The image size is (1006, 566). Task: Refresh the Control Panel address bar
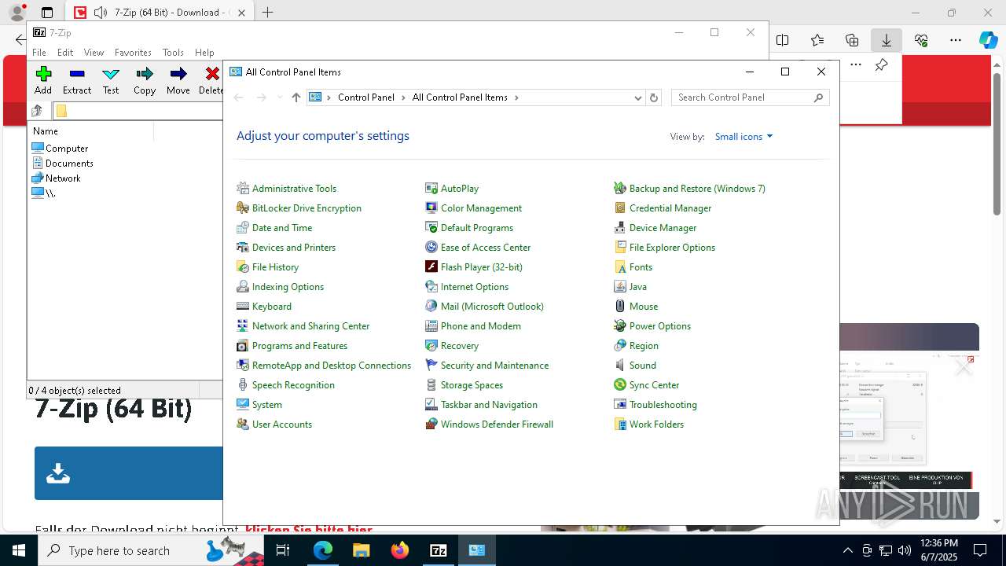(x=653, y=97)
